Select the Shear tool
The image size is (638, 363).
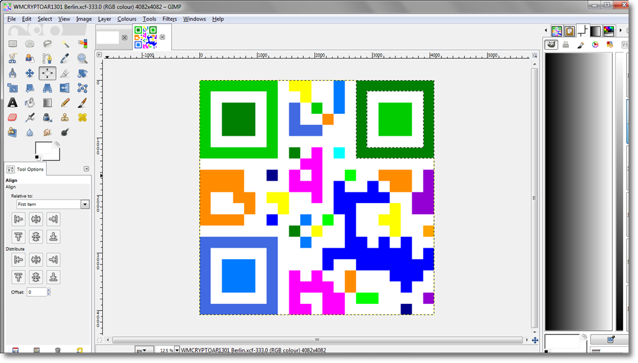(30, 88)
